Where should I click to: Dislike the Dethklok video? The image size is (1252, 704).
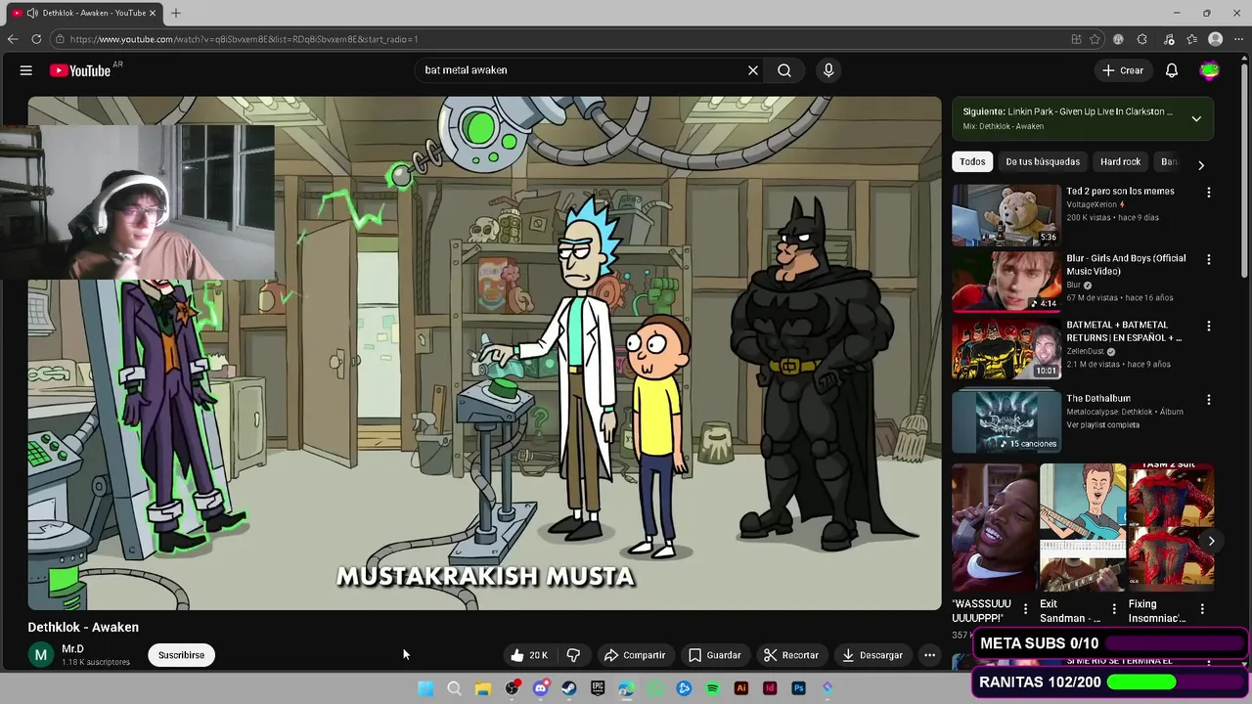(x=574, y=655)
